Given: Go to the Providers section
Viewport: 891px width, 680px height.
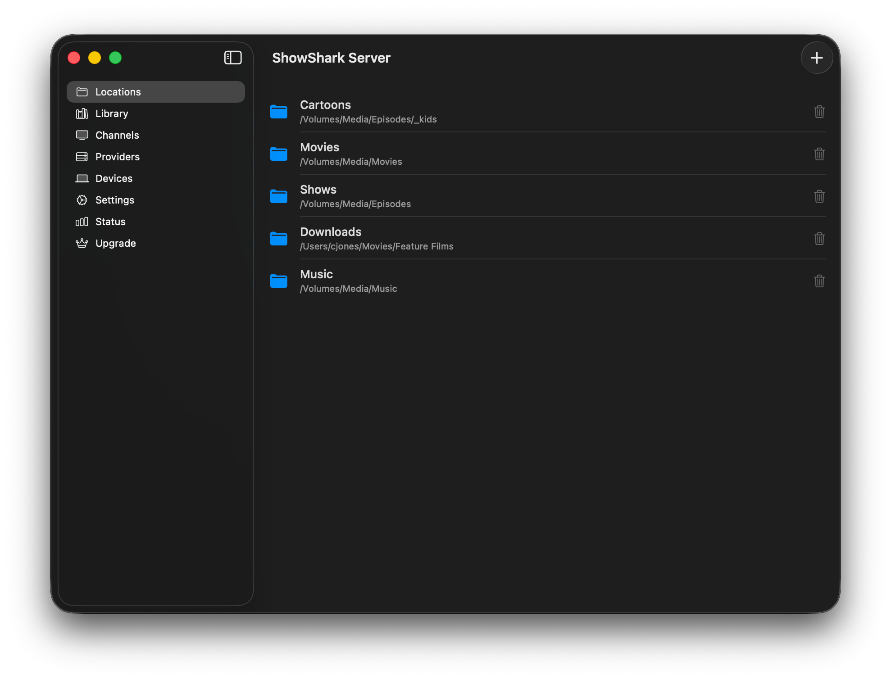Looking at the screenshot, I should click(117, 157).
